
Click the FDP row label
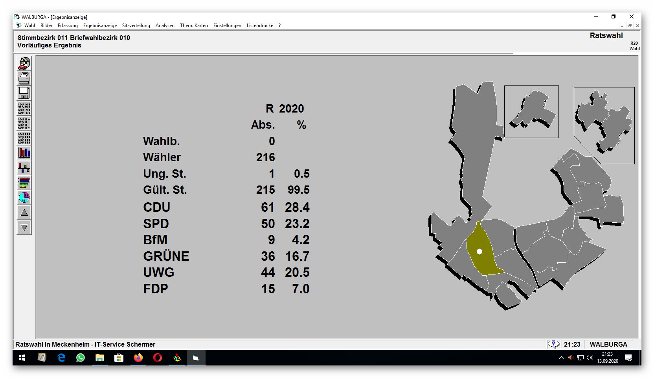tap(155, 289)
